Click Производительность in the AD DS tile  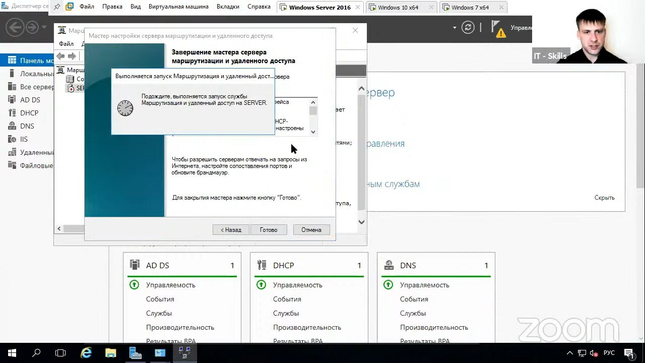(180, 327)
